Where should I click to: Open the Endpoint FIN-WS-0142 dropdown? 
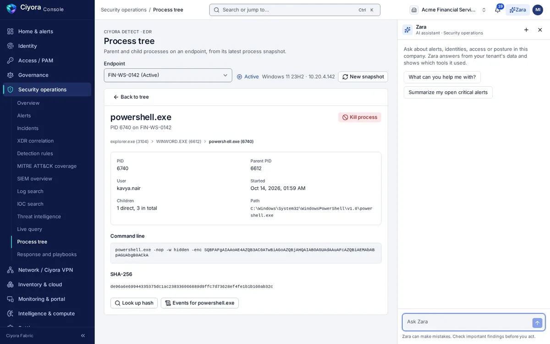(168, 75)
